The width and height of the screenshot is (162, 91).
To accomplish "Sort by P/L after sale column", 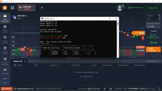I will coord(139,65).
